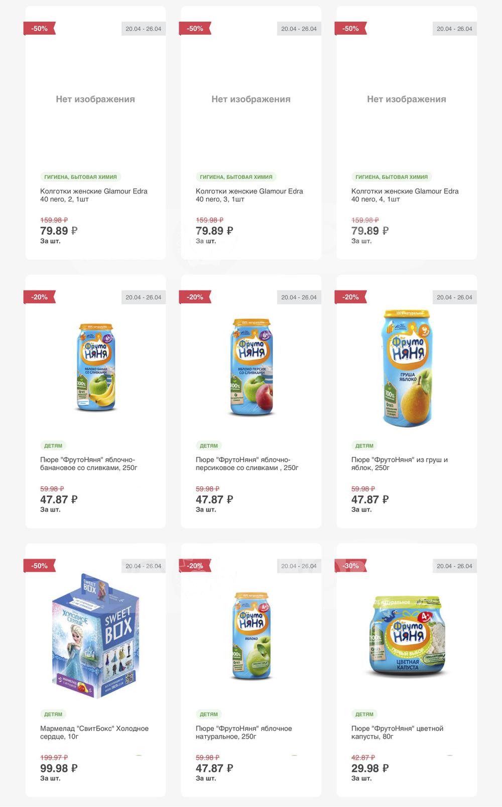Open the cauliflower puree 80g title link
The width and height of the screenshot is (502, 807).
click(x=397, y=732)
